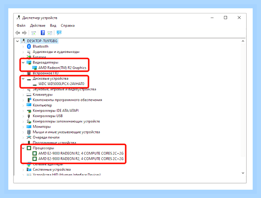This screenshot has height=198, width=261.
Task: Select WDC WD5000LPCX-24VHAT0 disk entry
Action: pyautogui.click(x=61, y=84)
